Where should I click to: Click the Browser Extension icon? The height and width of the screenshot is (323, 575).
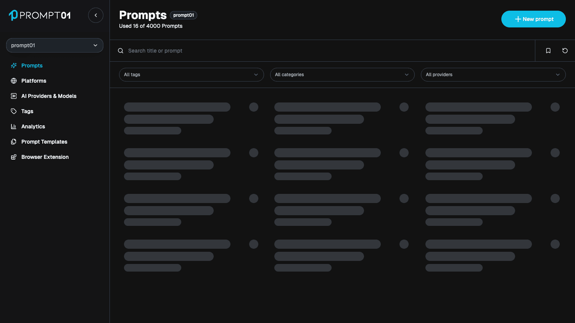coord(14,157)
